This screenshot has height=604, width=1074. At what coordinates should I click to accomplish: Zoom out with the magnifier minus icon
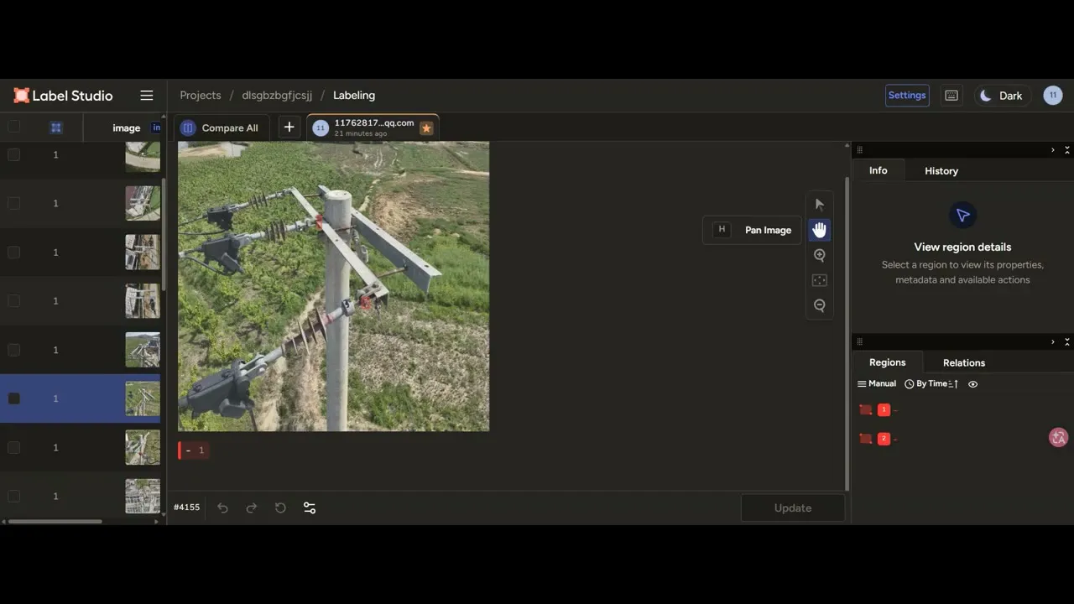[x=820, y=305]
